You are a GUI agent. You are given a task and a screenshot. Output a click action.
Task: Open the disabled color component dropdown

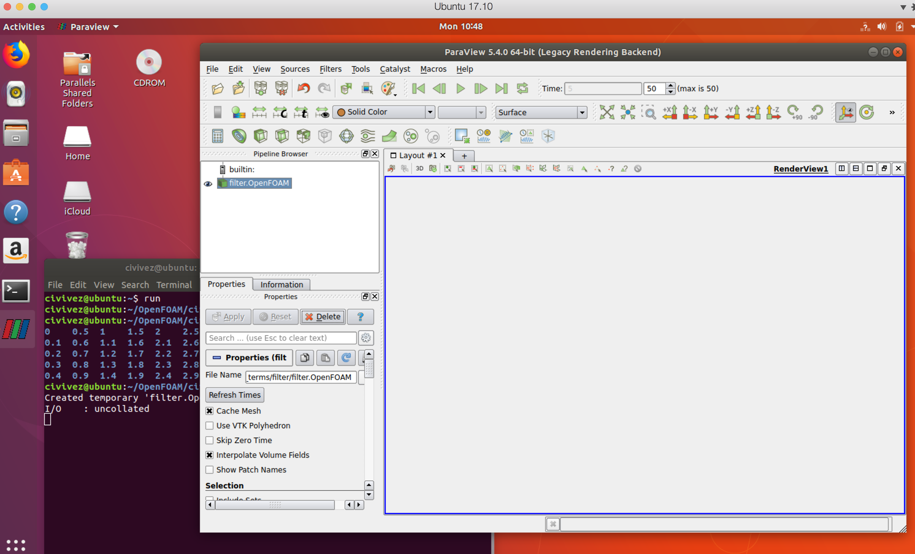click(x=461, y=112)
